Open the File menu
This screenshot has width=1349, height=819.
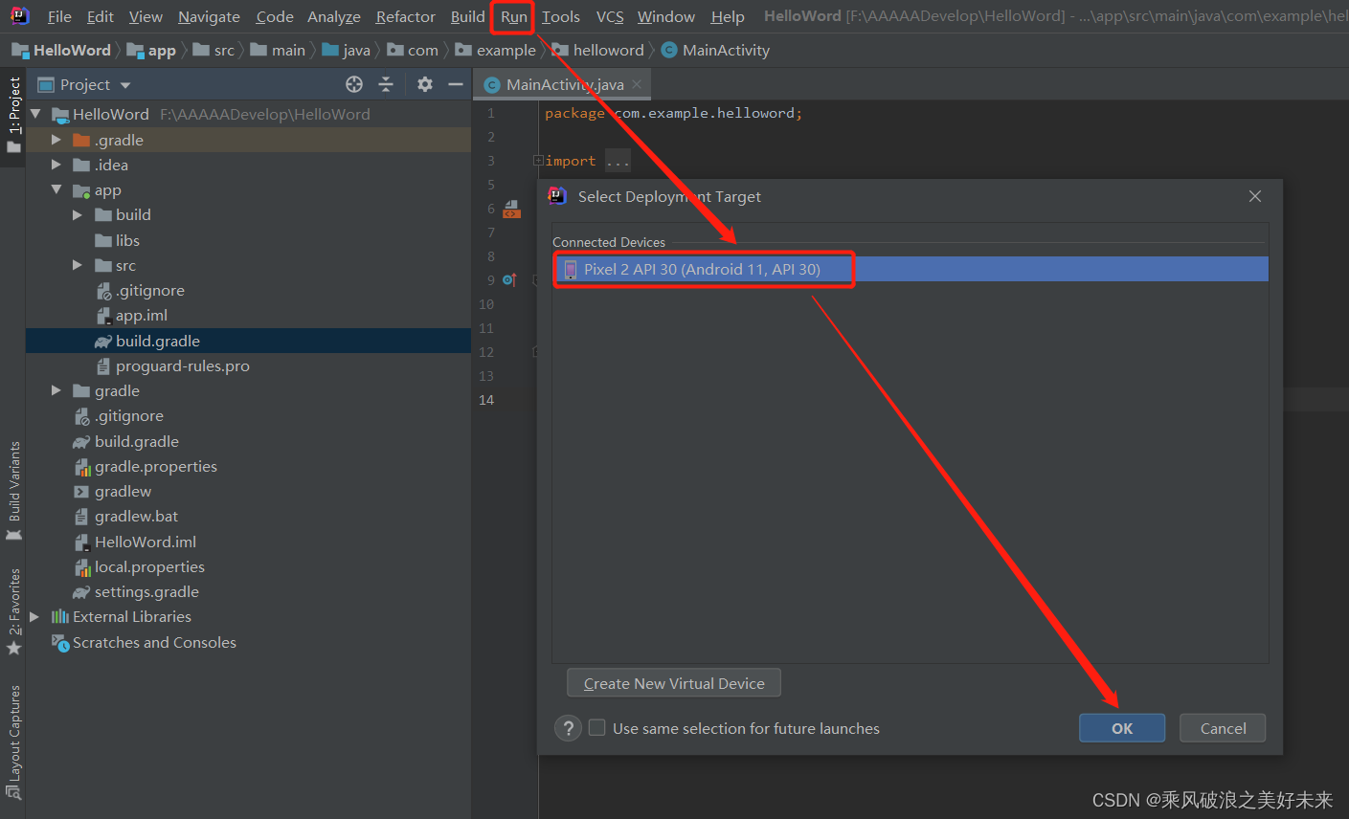point(59,16)
